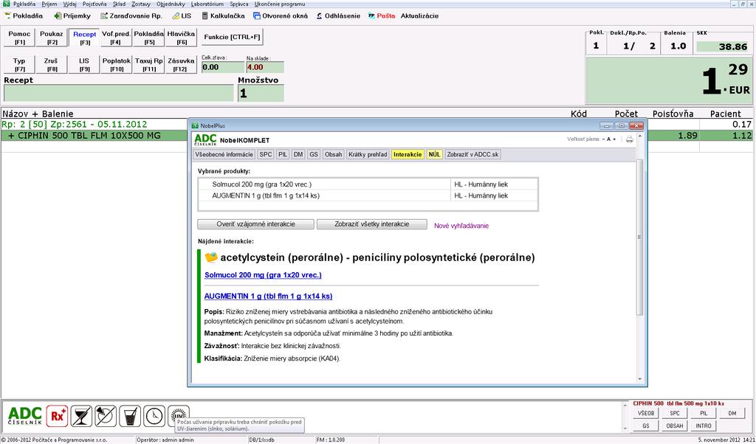Open Príjemky from the toolbar

point(72,15)
